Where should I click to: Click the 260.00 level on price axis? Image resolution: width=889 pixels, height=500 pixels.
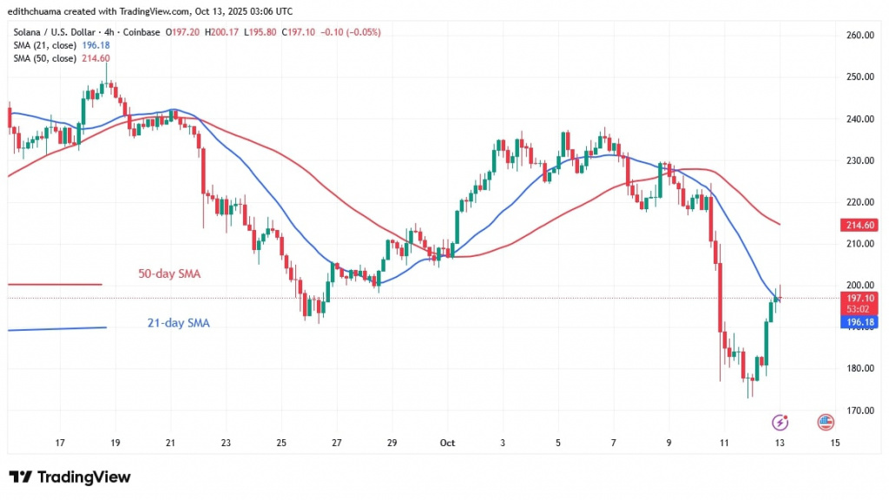[x=859, y=36]
